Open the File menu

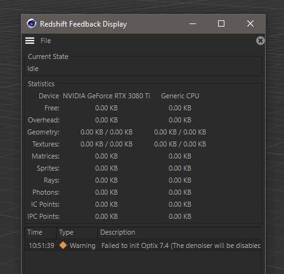[46, 41]
